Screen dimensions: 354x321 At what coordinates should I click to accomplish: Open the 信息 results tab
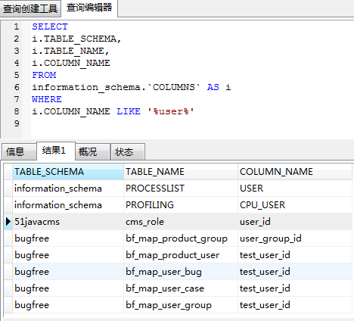[19, 151]
